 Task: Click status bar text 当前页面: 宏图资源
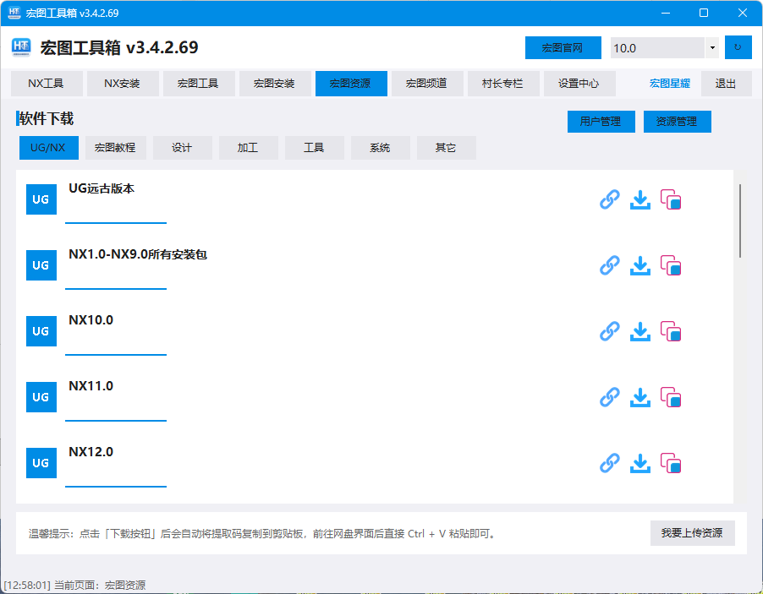[100, 586]
